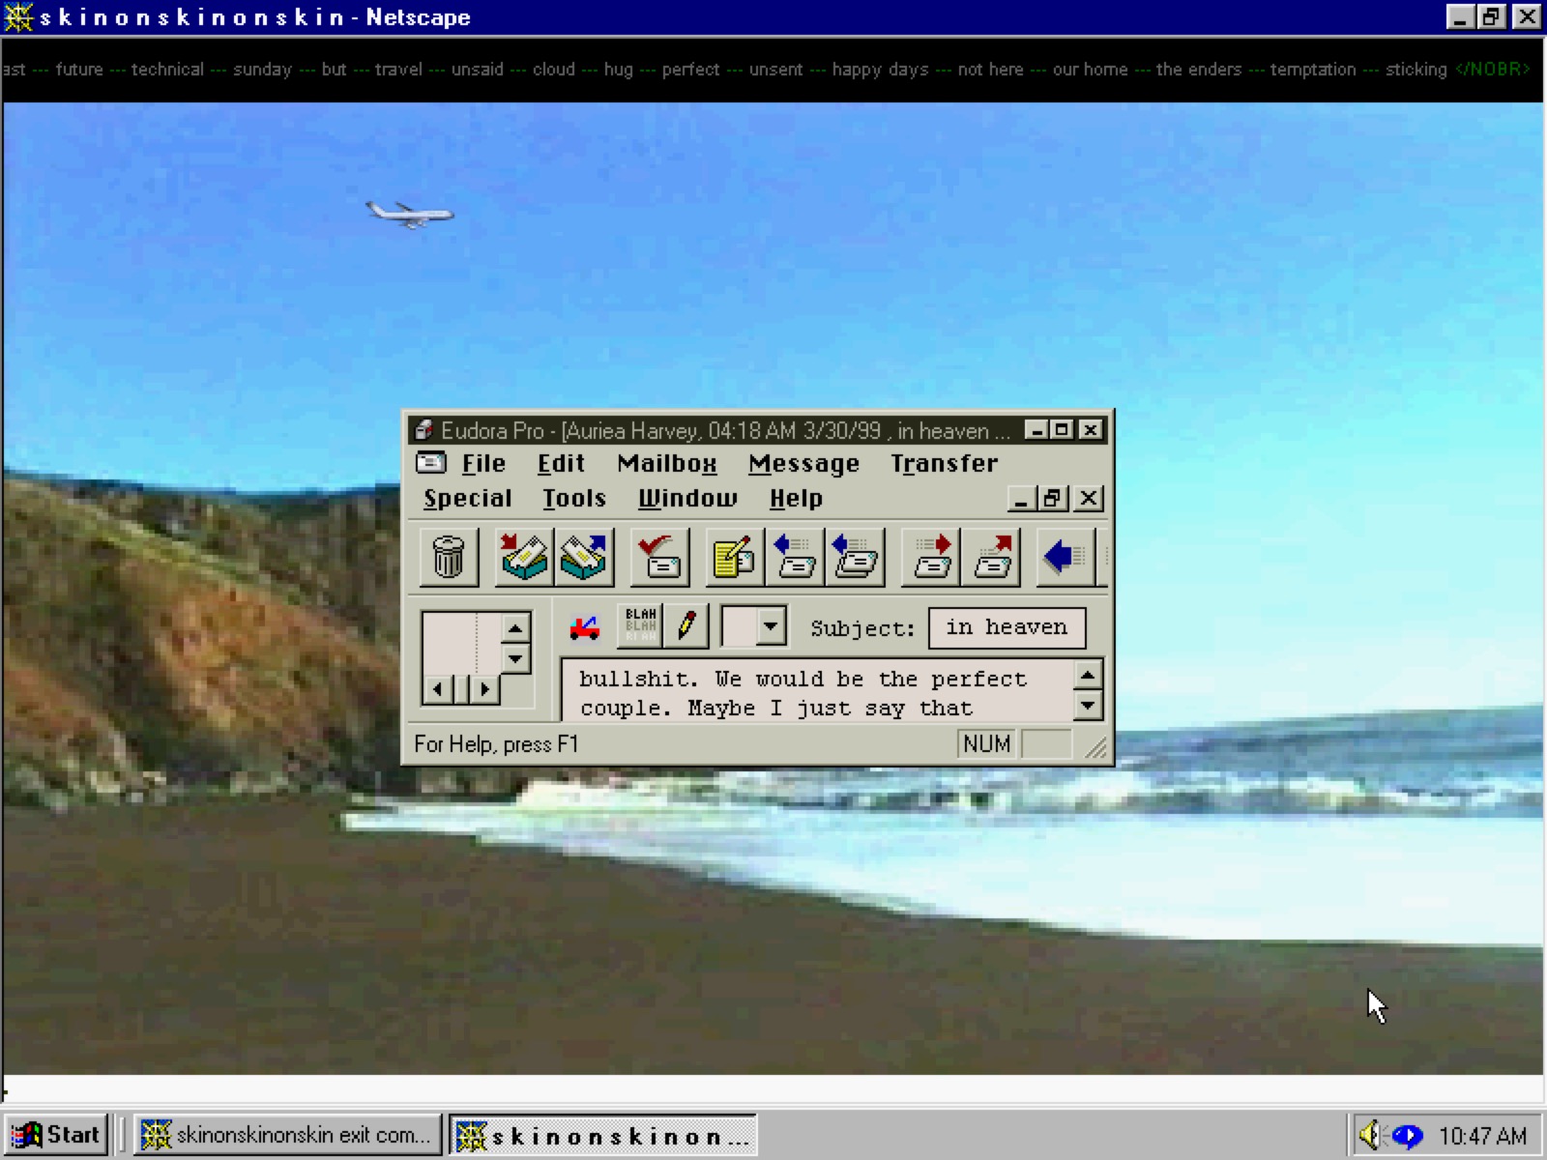Open the In mailbox tray icon
Screen dimensions: 1547x1160
524,557
